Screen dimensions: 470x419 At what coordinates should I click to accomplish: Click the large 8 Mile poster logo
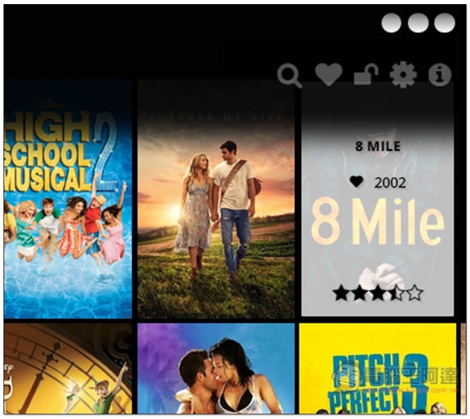[377, 222]
